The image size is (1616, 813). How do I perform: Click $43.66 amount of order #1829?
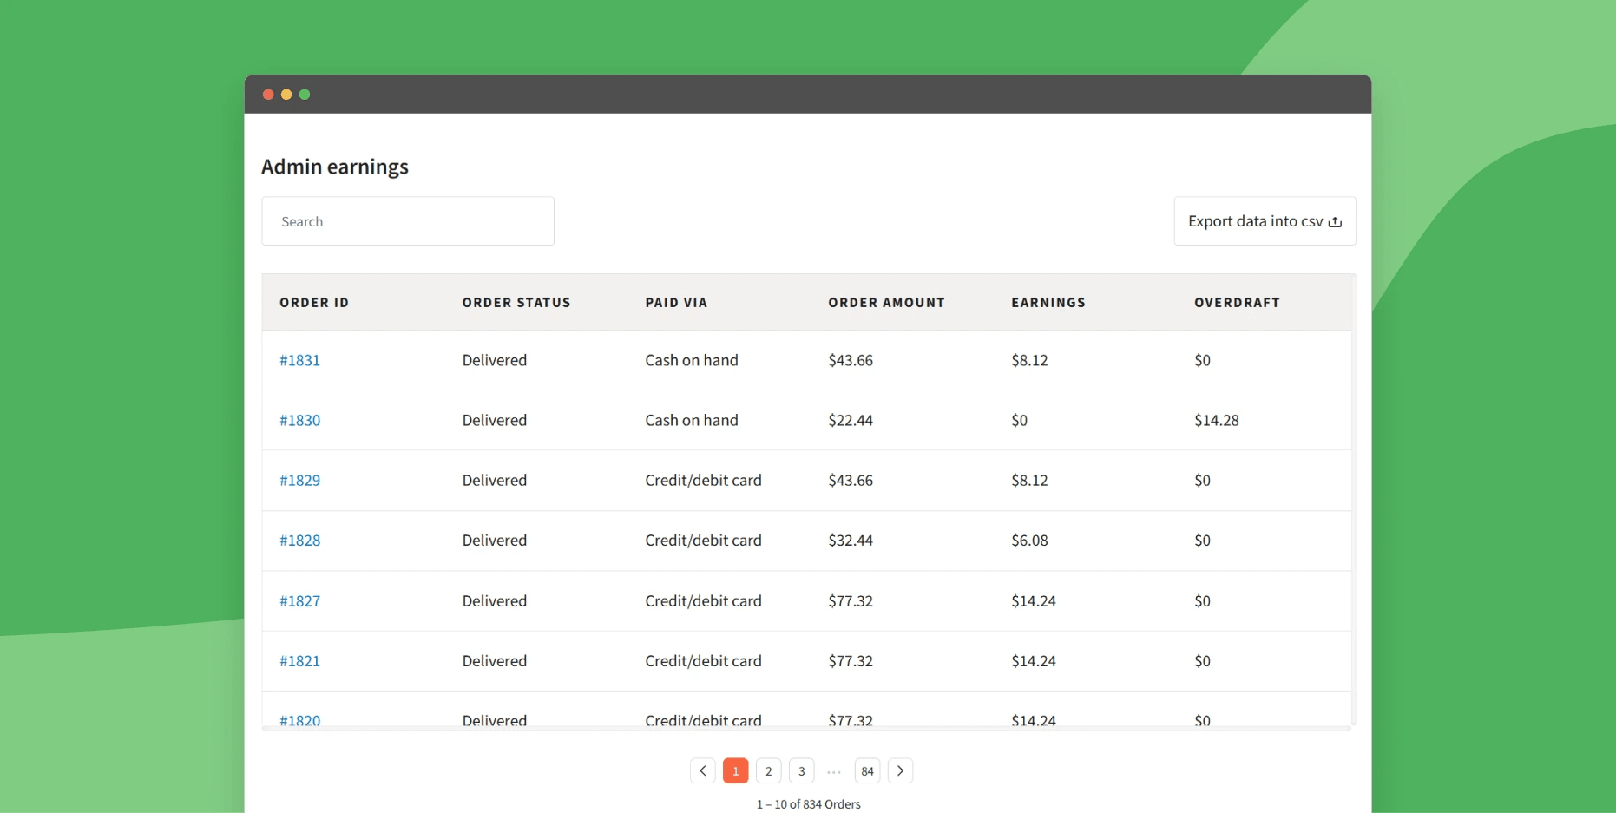point(851,480)
